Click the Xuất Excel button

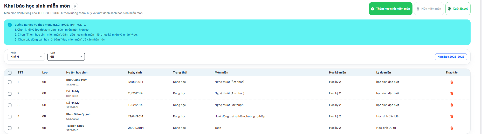(458, 9)
